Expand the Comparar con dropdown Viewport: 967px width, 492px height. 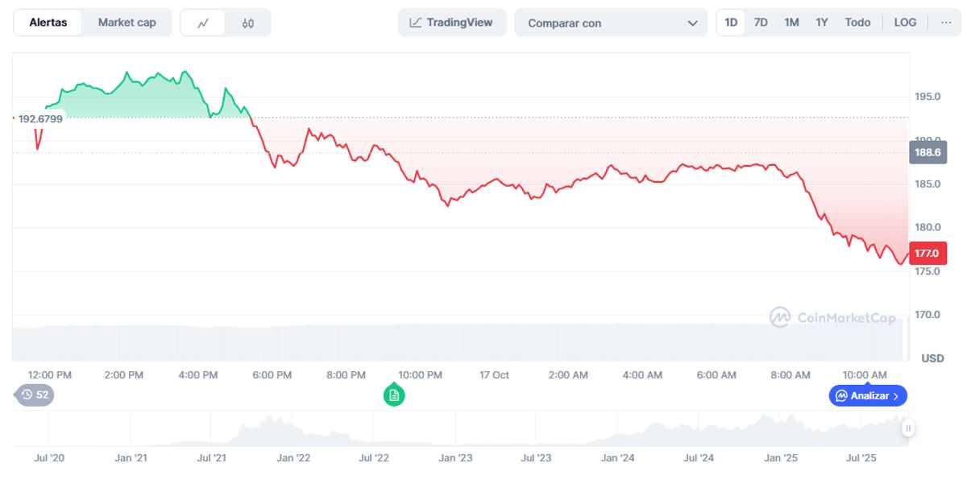tap(611, 23)
